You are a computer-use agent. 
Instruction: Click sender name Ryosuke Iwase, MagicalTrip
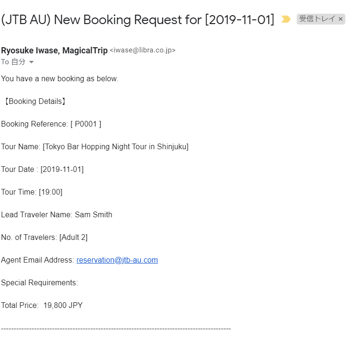coord(54,51)
